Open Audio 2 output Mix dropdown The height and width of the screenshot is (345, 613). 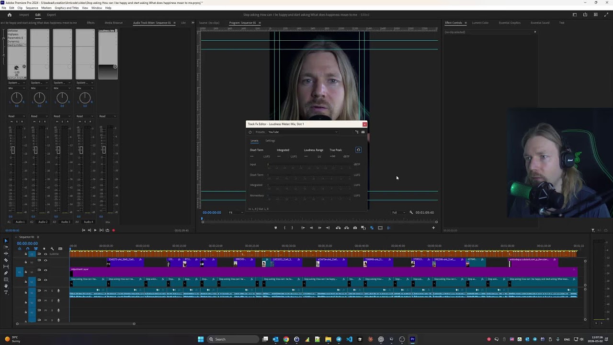tap(39, 88)
